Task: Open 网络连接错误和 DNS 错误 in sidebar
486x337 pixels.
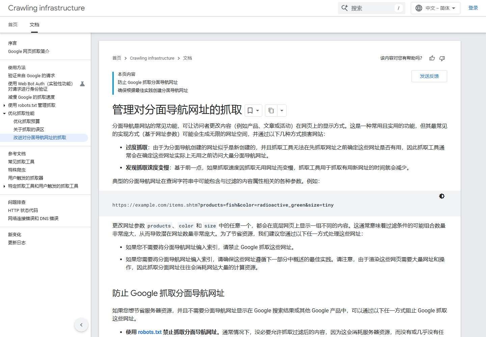Action: [x=33, y=219]
